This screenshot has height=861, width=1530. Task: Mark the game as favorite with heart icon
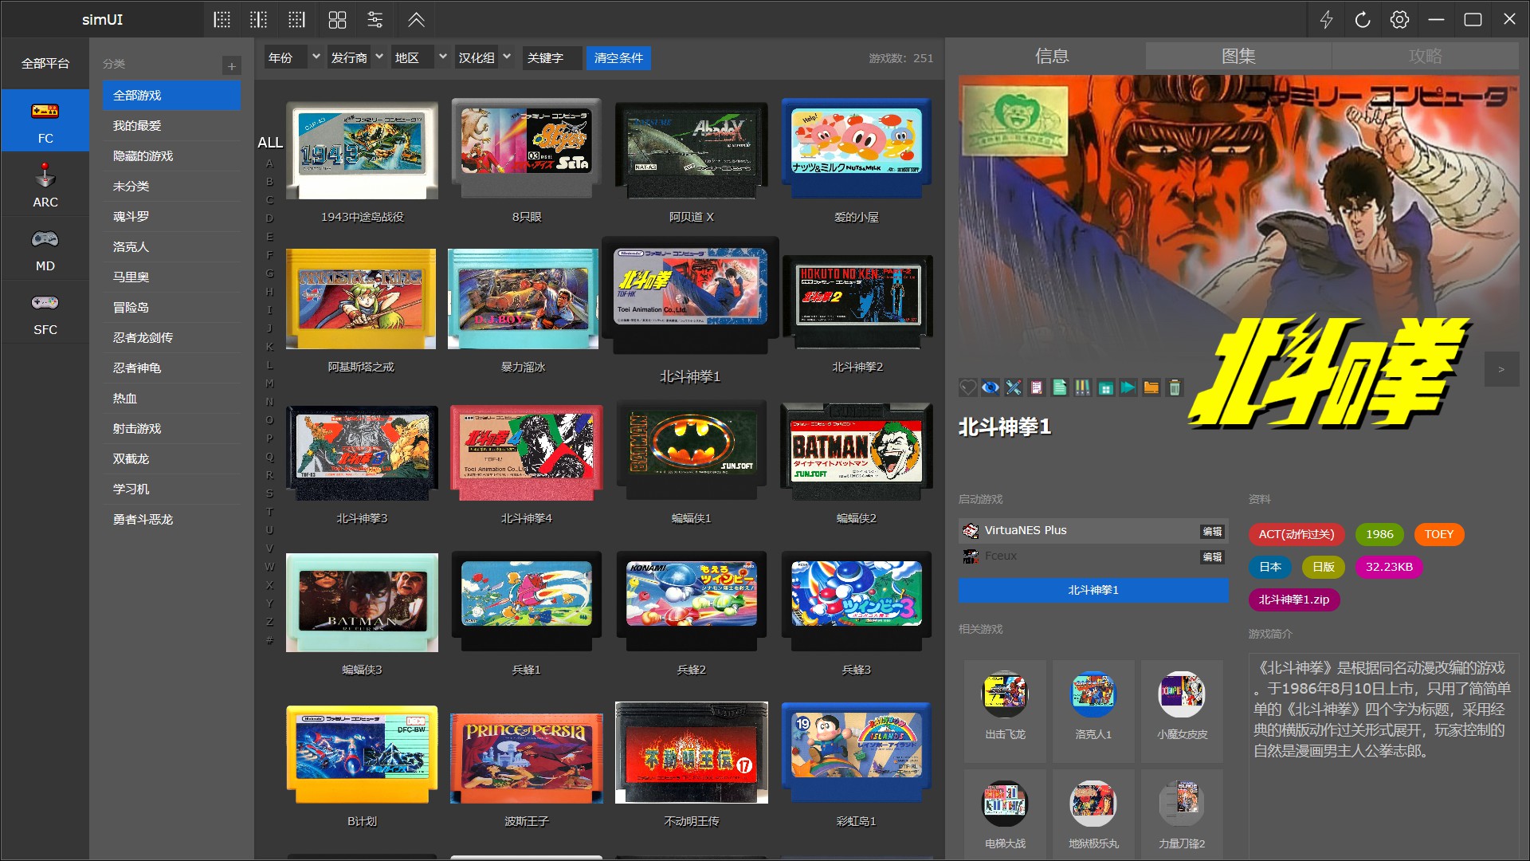coord(967,388)
